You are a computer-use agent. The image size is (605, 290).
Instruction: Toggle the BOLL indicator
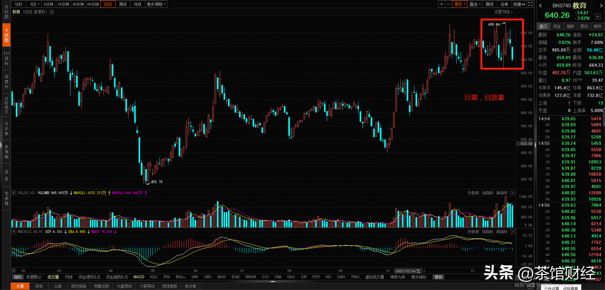pyautogui.click(x=180, y=277)
